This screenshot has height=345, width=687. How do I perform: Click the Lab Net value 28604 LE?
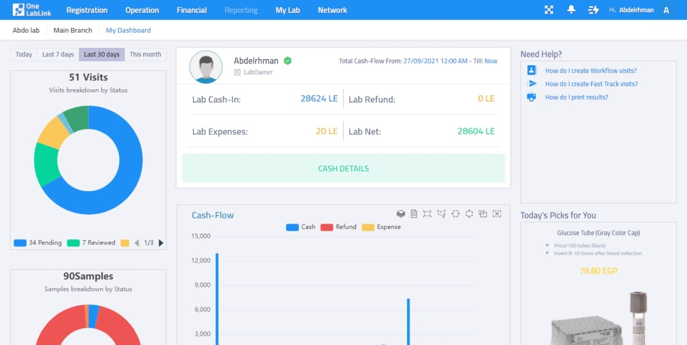click(476, 131)
